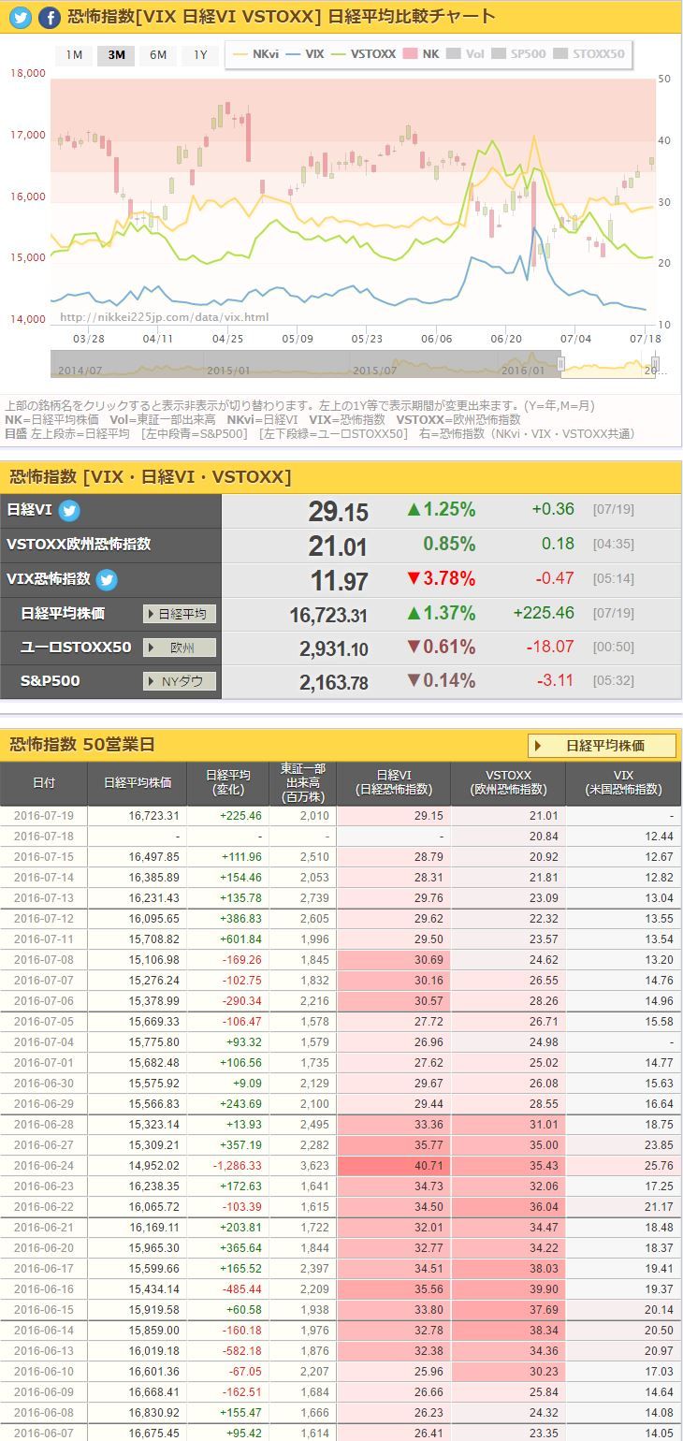Click the 日付 column header
The height and width of the screenshot is (1441, 683).
click(44, 783)
